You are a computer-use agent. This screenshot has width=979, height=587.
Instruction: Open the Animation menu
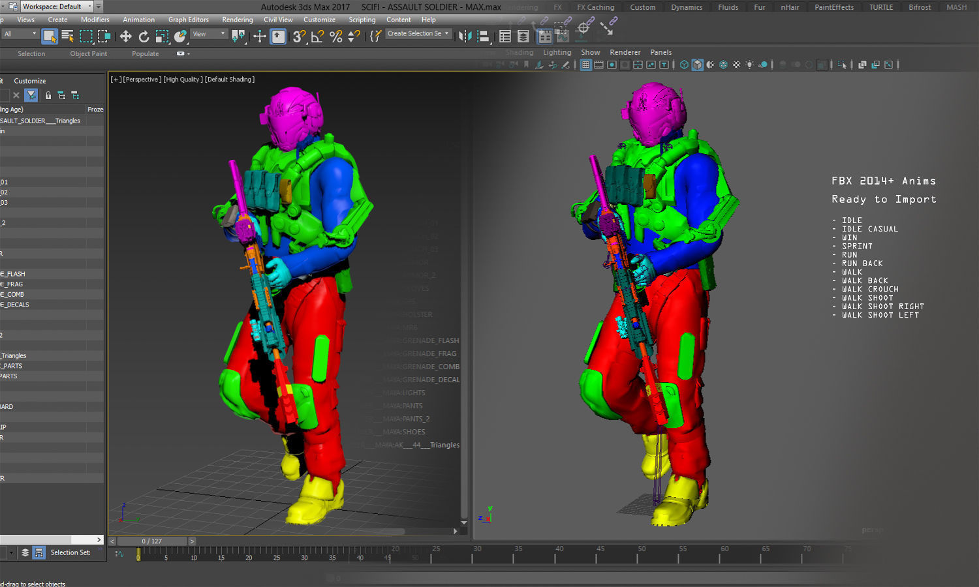pyautogui.click(x=139, y=20)
